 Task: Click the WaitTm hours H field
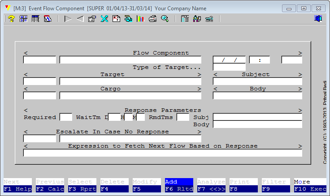(128, 117)
